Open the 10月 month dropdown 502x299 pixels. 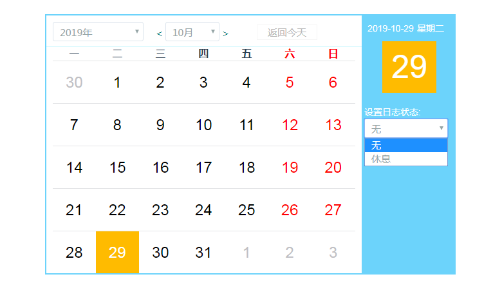(192, 32)
